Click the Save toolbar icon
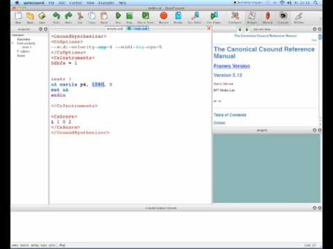The image size is (333, 249). coord(42,17)
